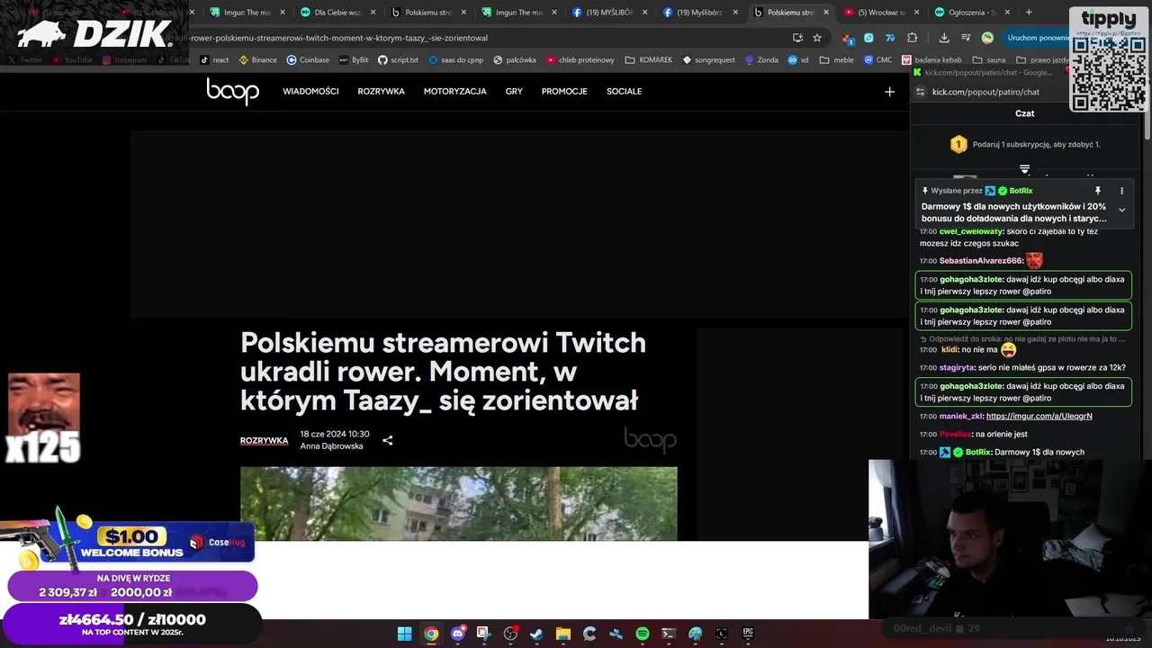Open the ByBit bookmark

pyautogui.click(x=354, y=60)
